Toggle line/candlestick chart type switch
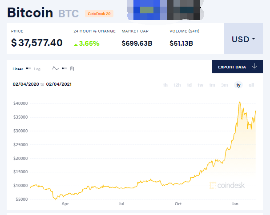Image resolution: width=270 pixels, height=215 pixels. pyautogui.click(x=64, y=68)
